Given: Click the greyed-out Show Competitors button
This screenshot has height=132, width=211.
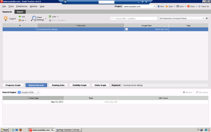Looking at the screenshot, I should coord(57,20).
